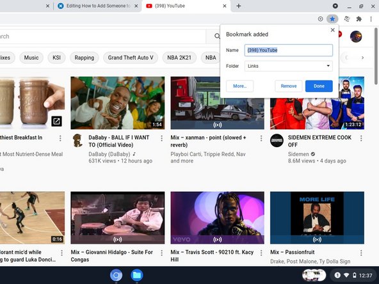Select the Grand Theft Auto V chip

click(x=131, y=58)
